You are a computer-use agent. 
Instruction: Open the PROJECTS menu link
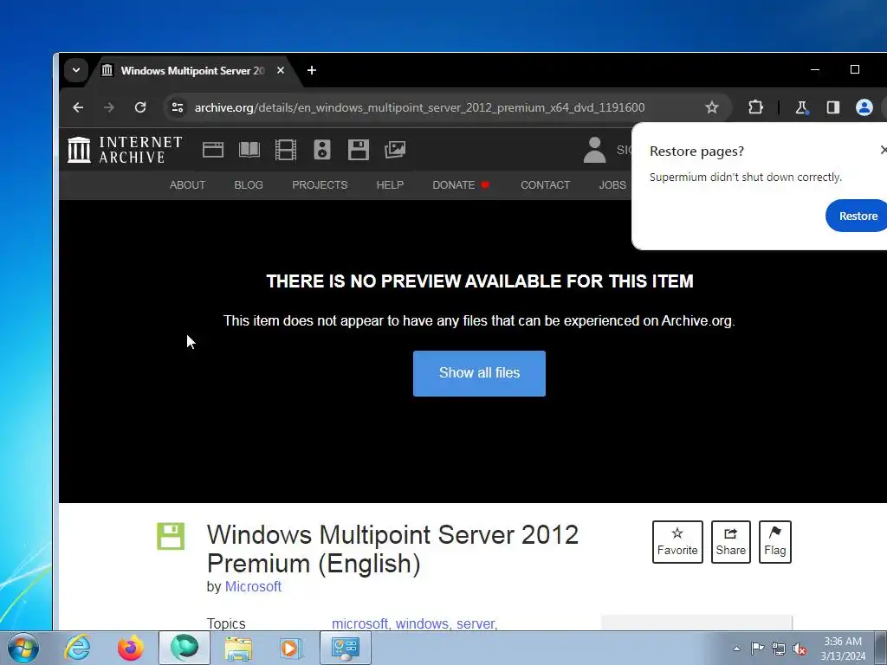pos(320,185)
